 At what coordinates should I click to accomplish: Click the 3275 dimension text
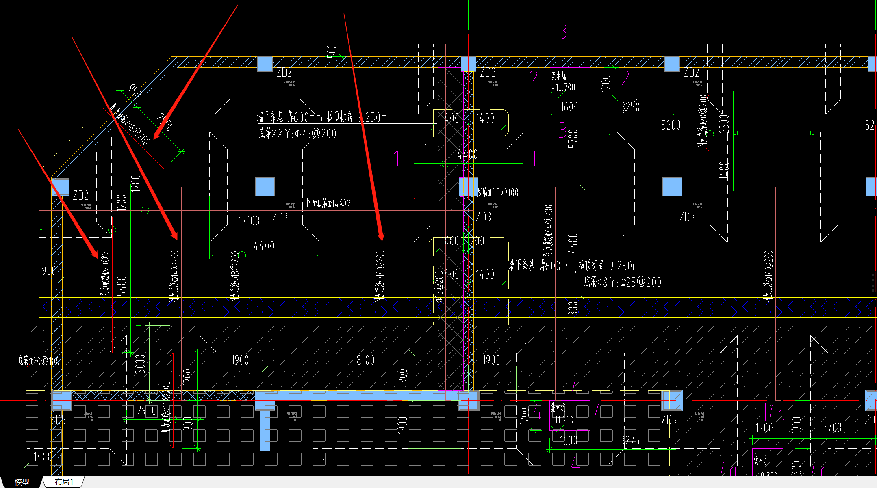pos(630,440)
